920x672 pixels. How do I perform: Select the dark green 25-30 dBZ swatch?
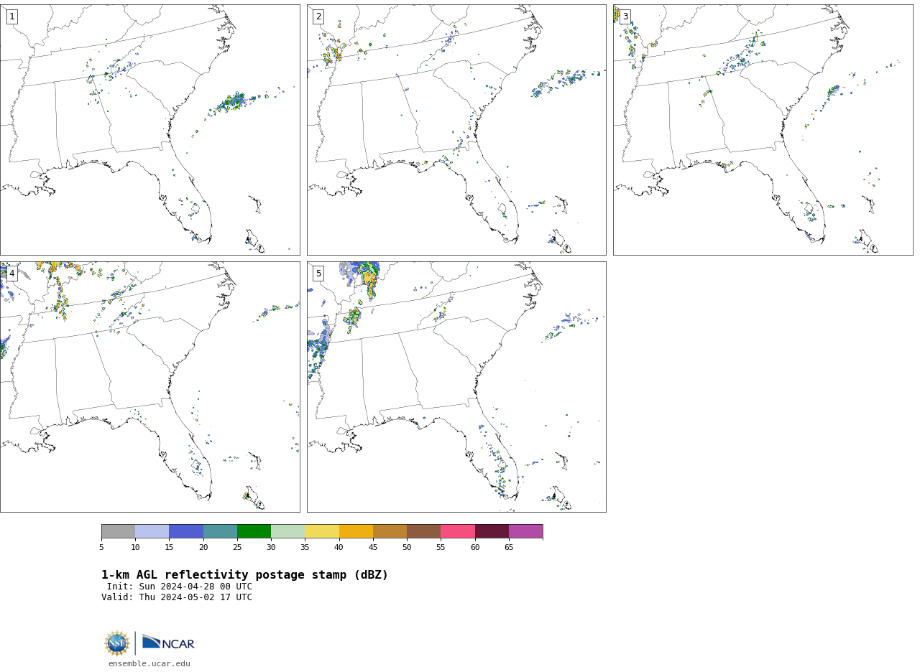[x=254, y=531]
